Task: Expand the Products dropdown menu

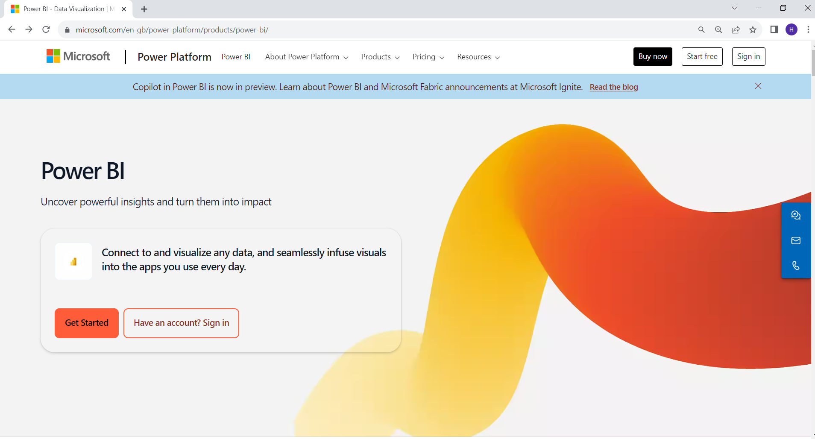Action: [x=380, y=57]
